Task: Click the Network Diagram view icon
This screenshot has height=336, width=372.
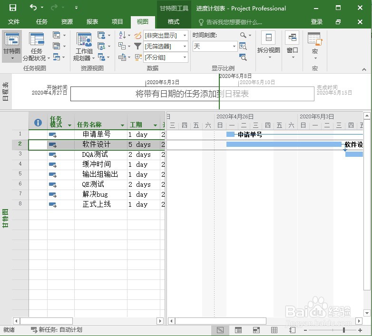Action: click(57, 35)
